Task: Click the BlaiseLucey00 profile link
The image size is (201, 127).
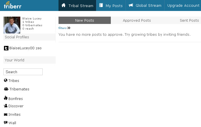Action: coord(22,48)
